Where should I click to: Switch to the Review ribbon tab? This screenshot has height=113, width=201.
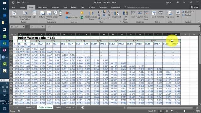tap(73, 8)
